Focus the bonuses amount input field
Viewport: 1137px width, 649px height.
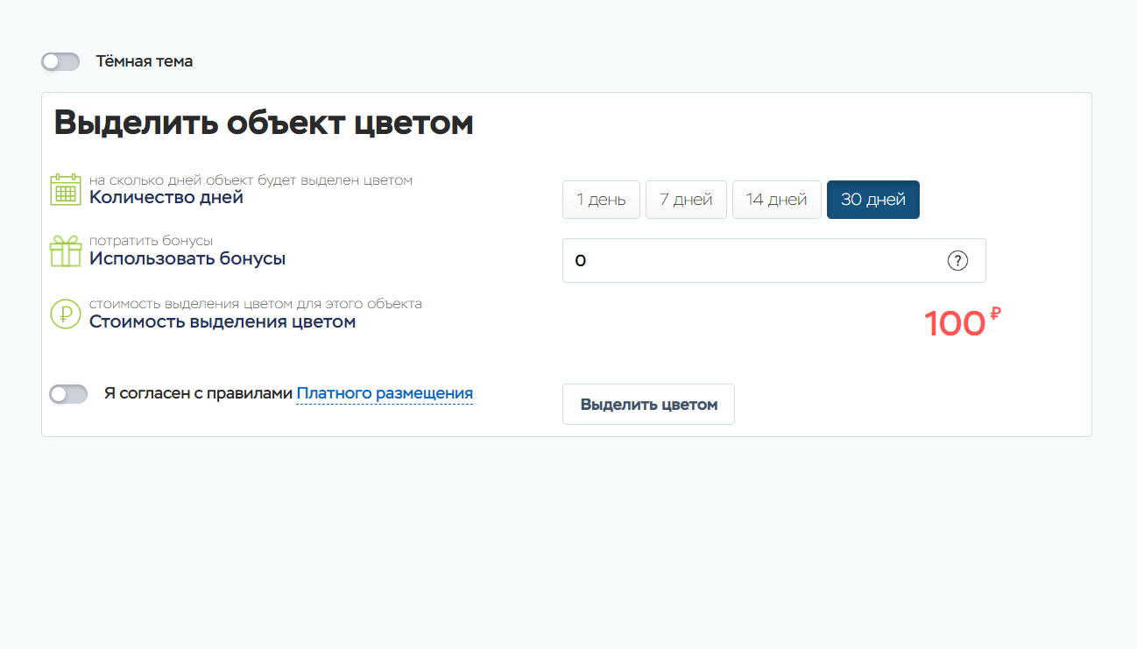pyautogui.click(x=753, y=261)
